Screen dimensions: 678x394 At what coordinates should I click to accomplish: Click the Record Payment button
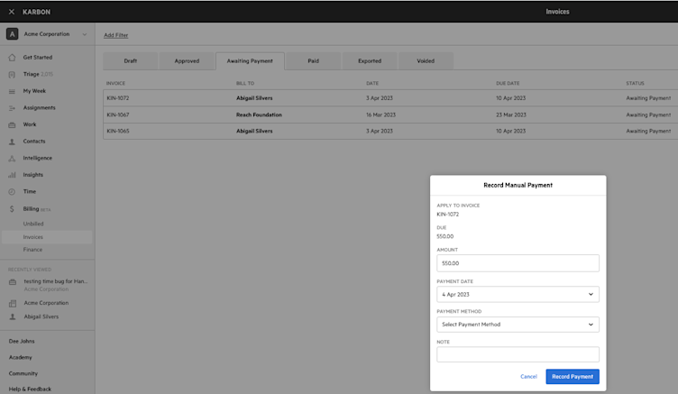click(x=573, y=377)
